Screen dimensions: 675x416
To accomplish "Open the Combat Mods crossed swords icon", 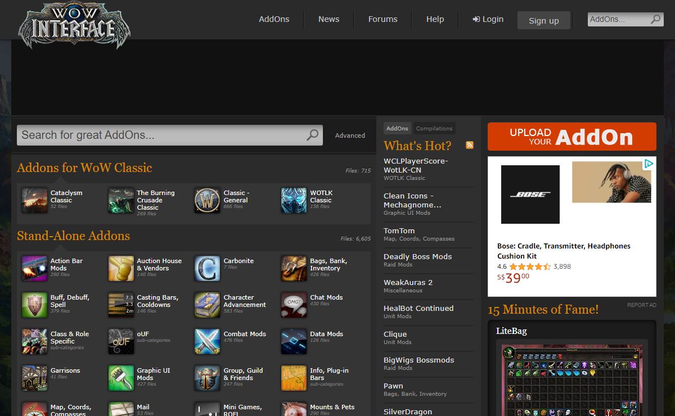I will click(208, 341).
